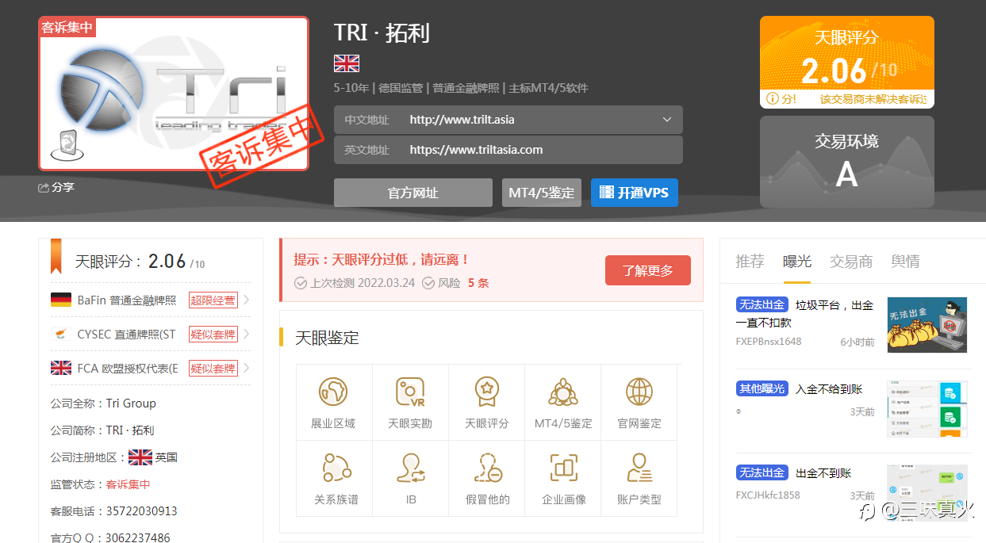The height and width of the screenshot is (543, 986).
Task: Open the http://www.trilt.asia link
Action: click(462, 120)
